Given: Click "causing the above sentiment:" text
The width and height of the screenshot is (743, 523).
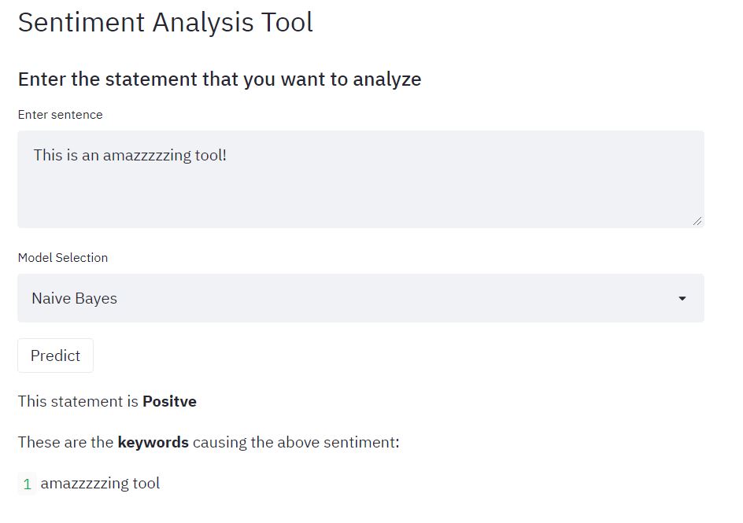Looking at the screenshot, I should click(296, 442).
